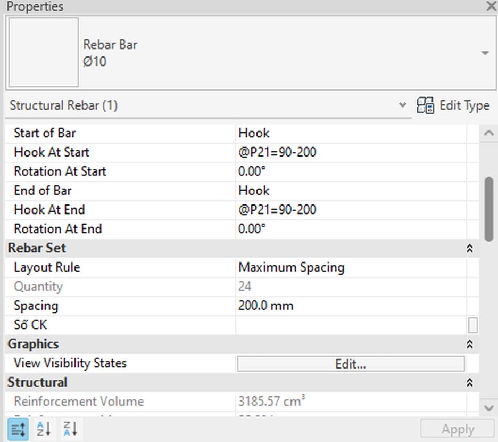Click the Số CK value field
Image resolution: width=498 pixels, height=442 pixels.
pos(351,325)
